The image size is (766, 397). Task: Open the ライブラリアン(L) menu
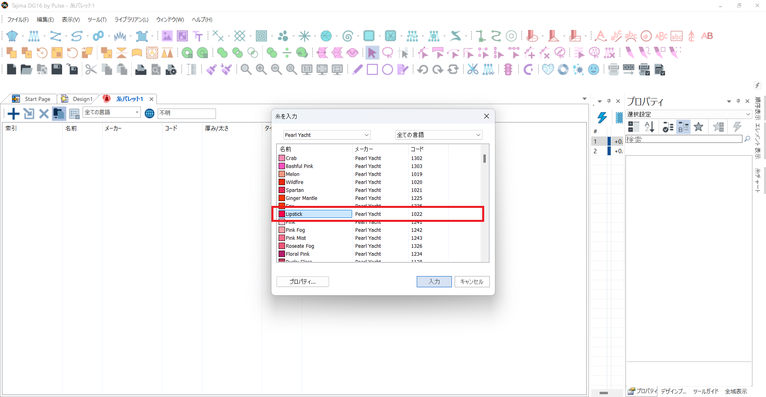131,20
